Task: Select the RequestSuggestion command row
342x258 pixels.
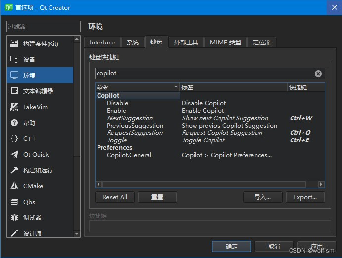Action: pos(210,133)
